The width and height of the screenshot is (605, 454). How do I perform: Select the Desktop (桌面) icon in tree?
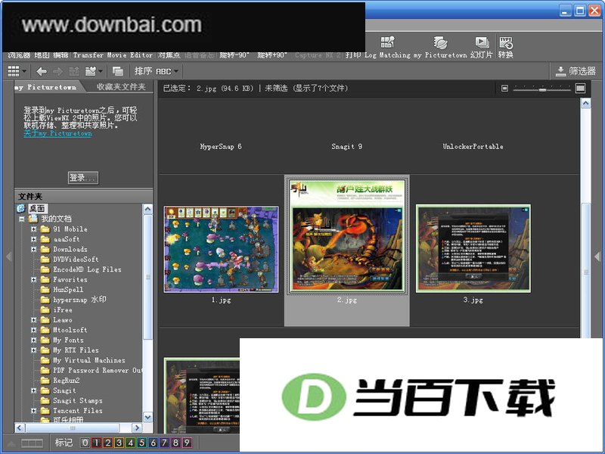(x=21, y=209)
